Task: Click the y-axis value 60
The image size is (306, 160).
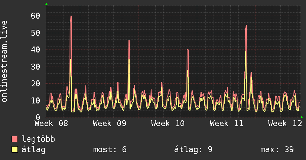Action: [x=35, y=16]
